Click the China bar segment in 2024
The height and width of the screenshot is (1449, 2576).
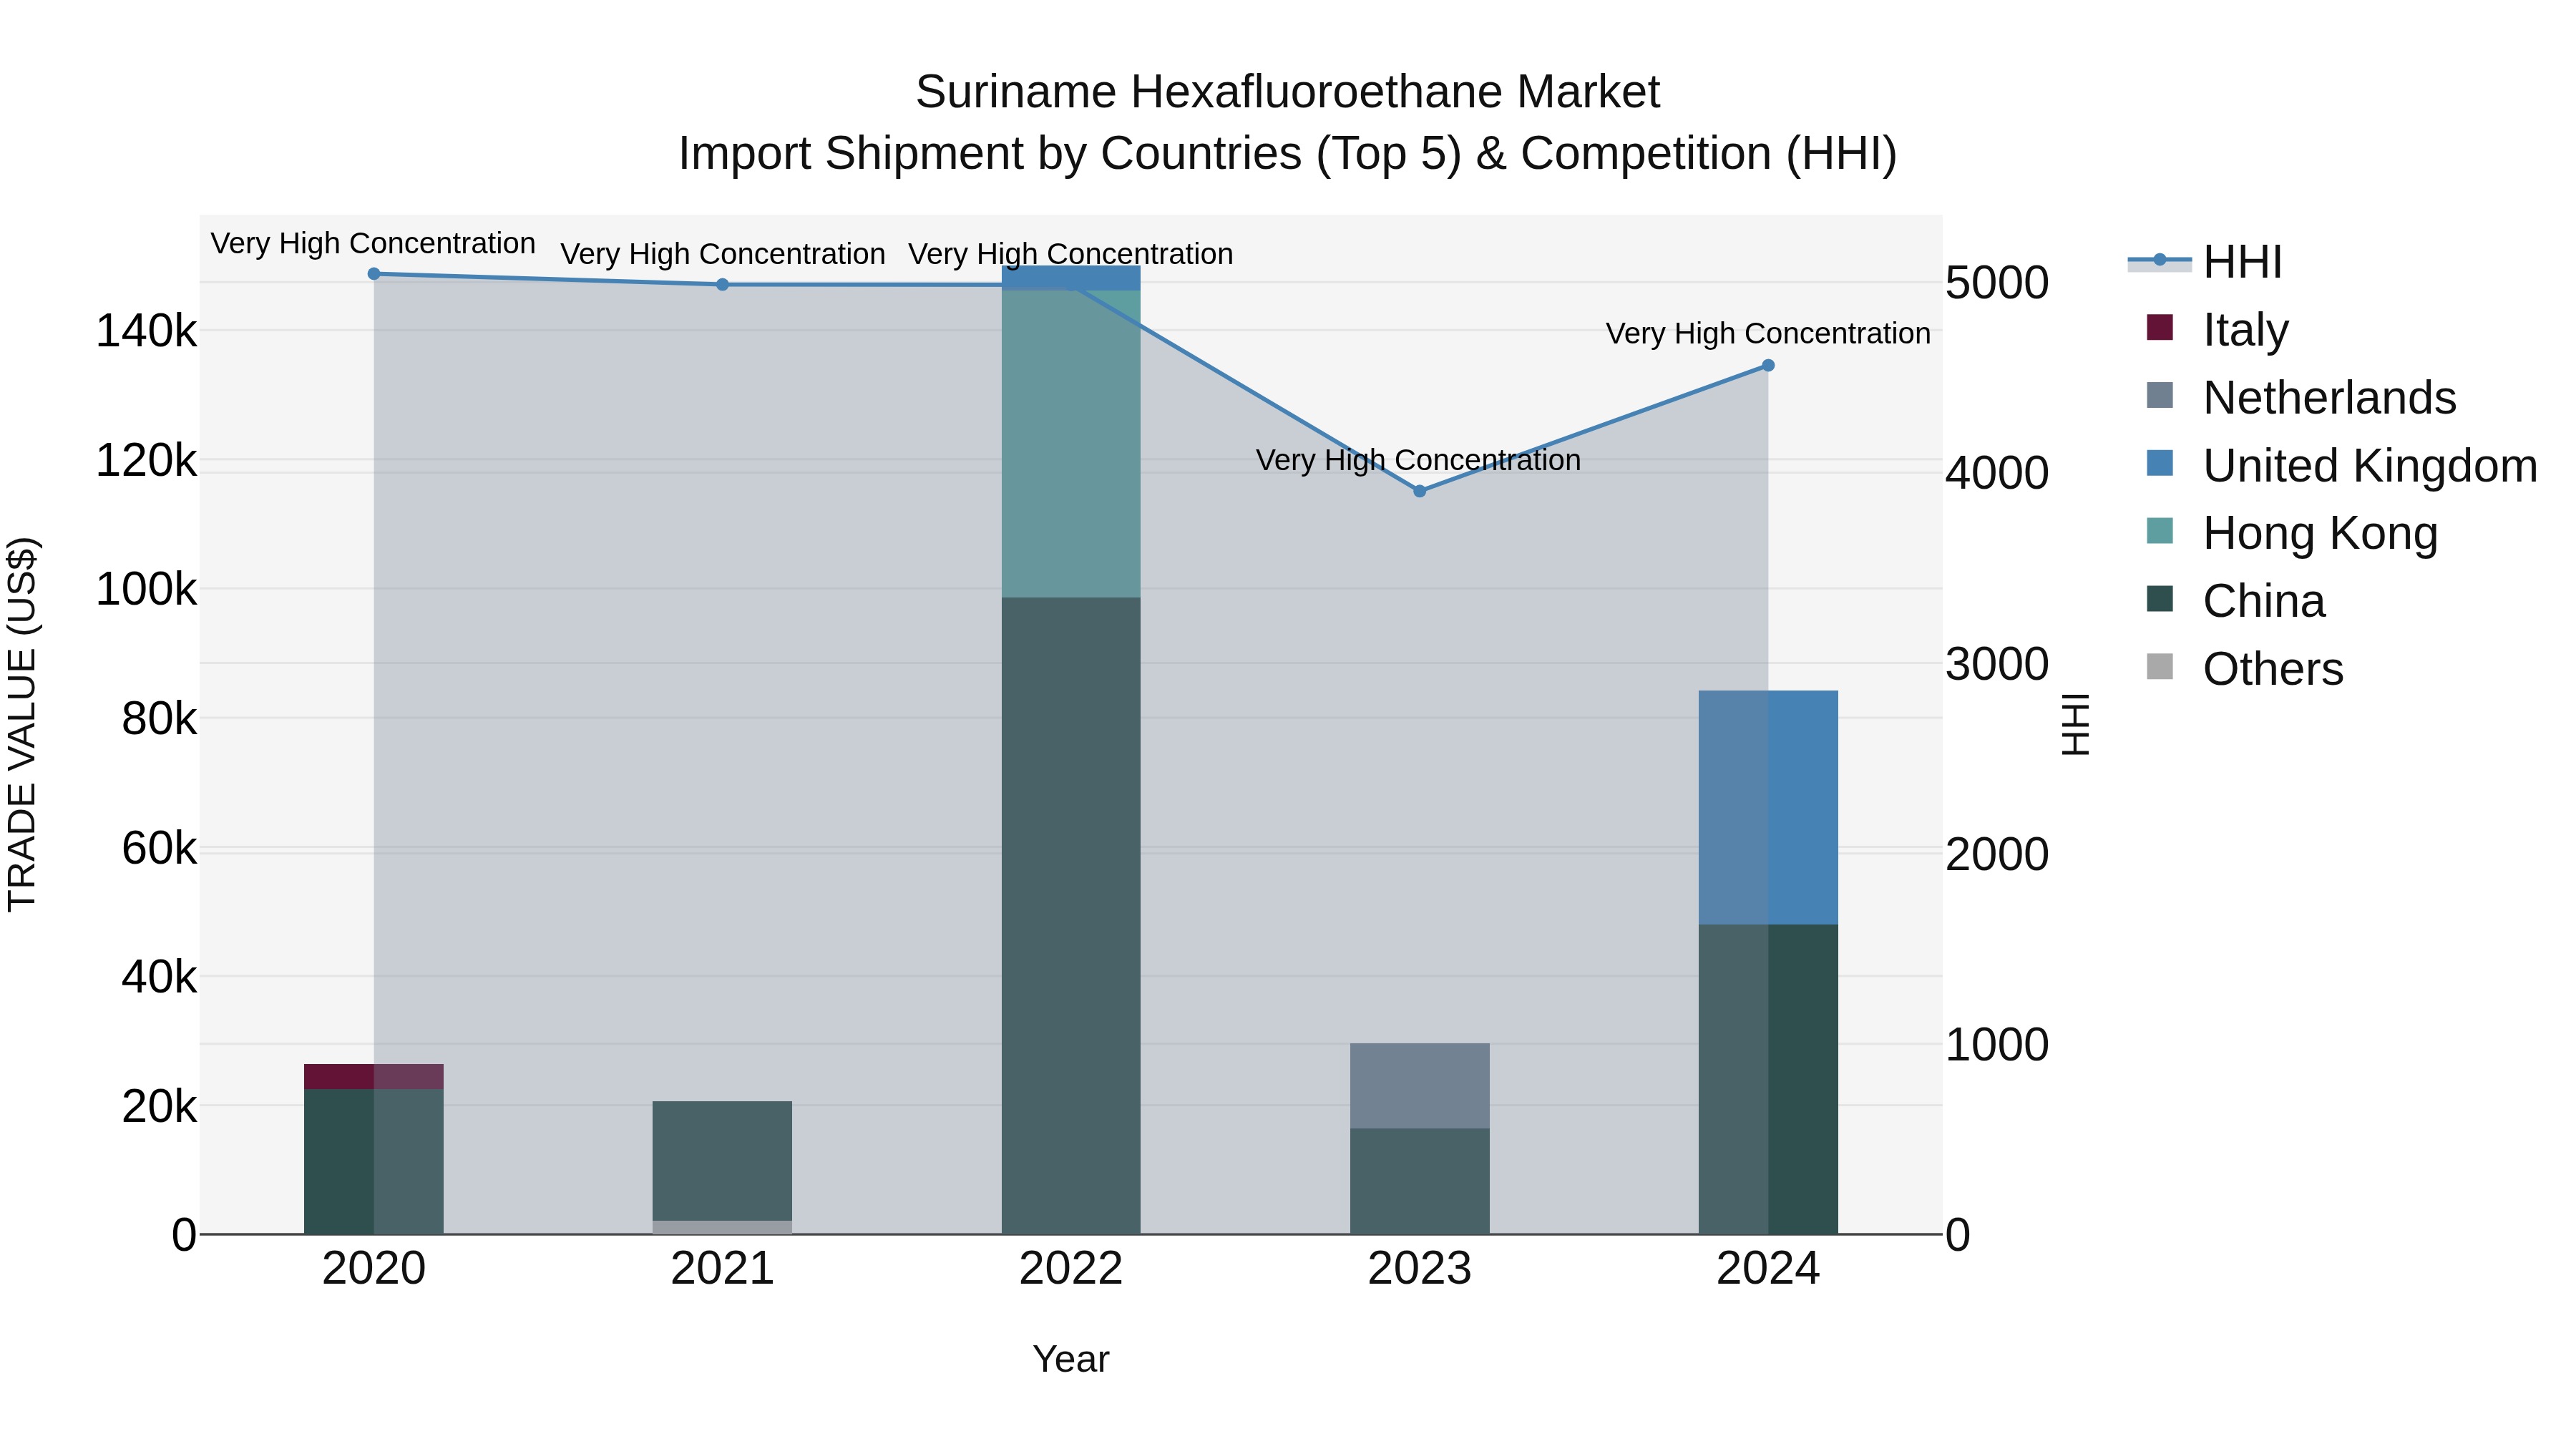[1768, 1080]
